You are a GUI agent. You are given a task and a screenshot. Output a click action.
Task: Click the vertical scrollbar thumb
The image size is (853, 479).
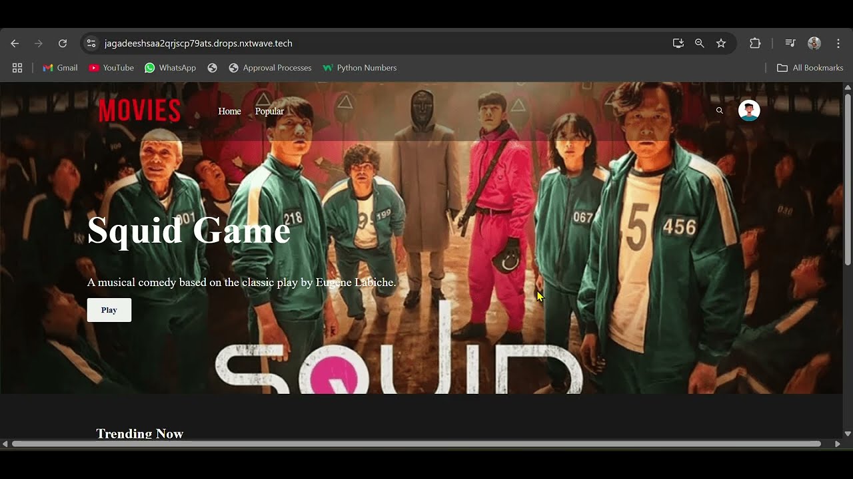pos(848,180)
